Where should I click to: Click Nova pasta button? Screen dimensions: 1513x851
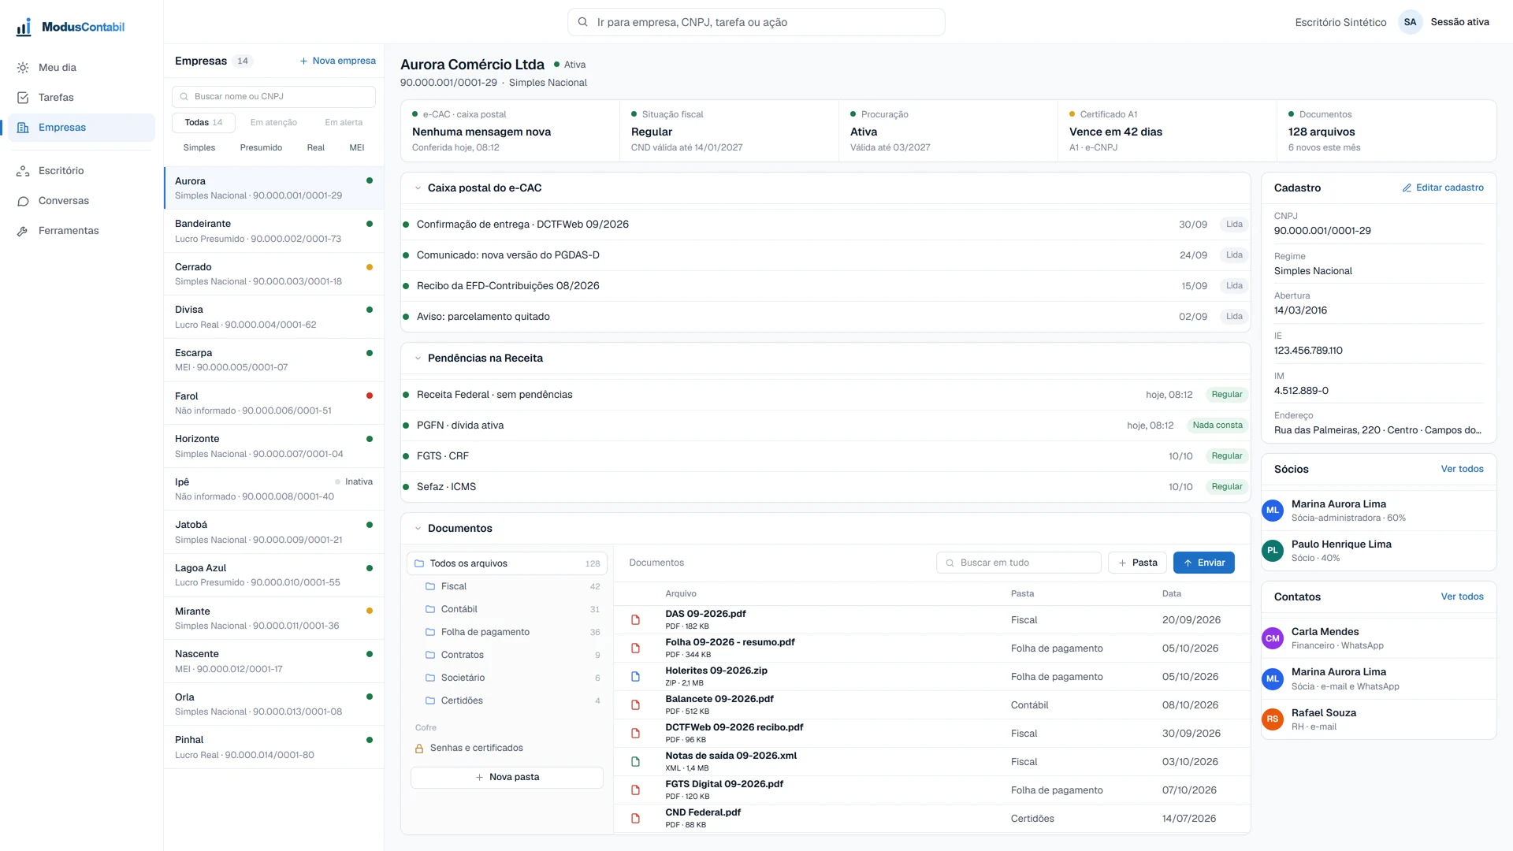coord(507,778)
